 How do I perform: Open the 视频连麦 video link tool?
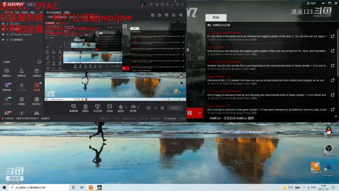[x=7, y=87]
